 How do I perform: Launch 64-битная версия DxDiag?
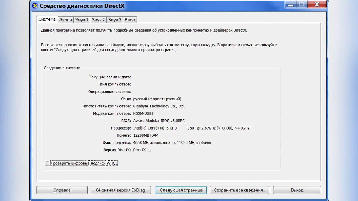click(x=121, y=190)
